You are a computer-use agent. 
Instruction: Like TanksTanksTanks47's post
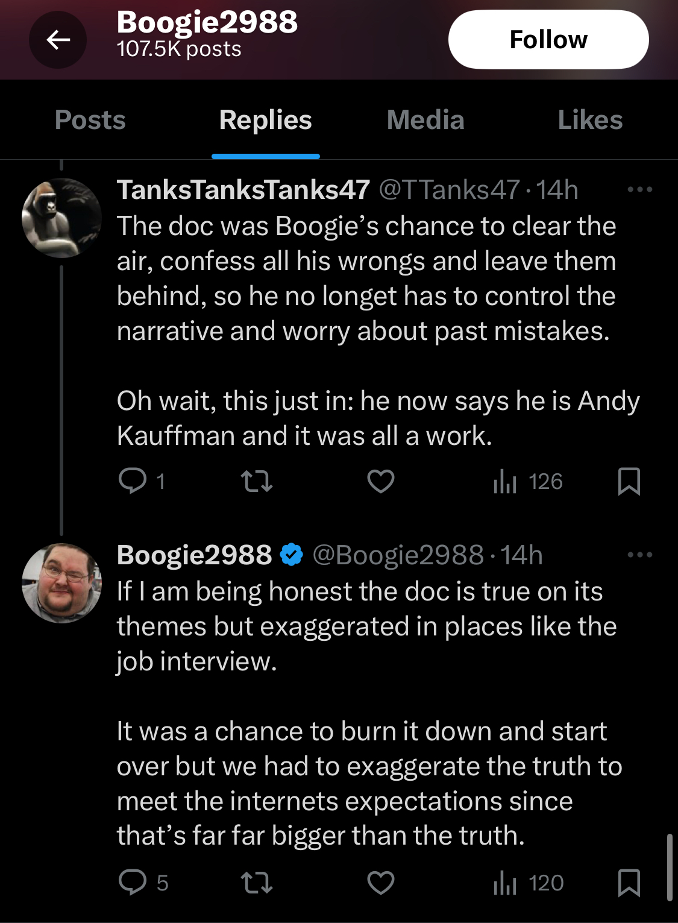[x=381, y=481]
